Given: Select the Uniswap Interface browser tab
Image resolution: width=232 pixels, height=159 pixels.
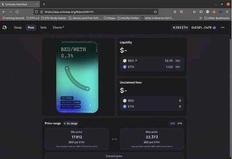Looking at the screenshot, I should click(20, 4).
